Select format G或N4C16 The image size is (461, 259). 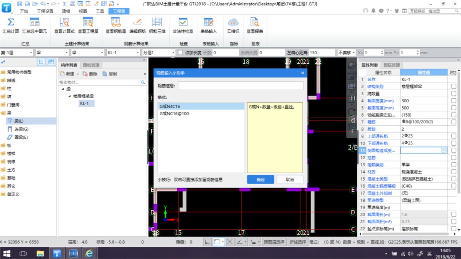[x=201, y=107]
